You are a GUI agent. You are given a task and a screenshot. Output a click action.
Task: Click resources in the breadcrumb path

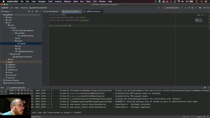(x=24, y=8)
